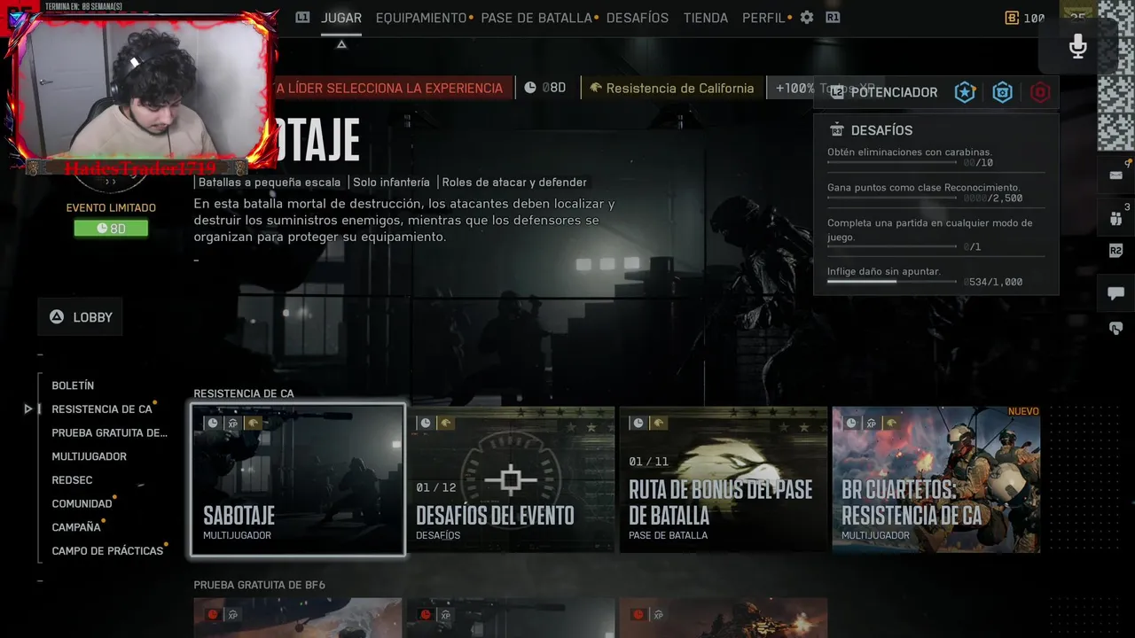Open the SABOTAJE multiplayer card
The image size is (1135, 638).
[x=298, y=479]
